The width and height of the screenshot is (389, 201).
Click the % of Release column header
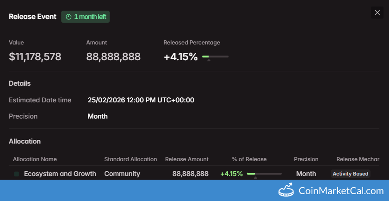click(x=249, y=159)
